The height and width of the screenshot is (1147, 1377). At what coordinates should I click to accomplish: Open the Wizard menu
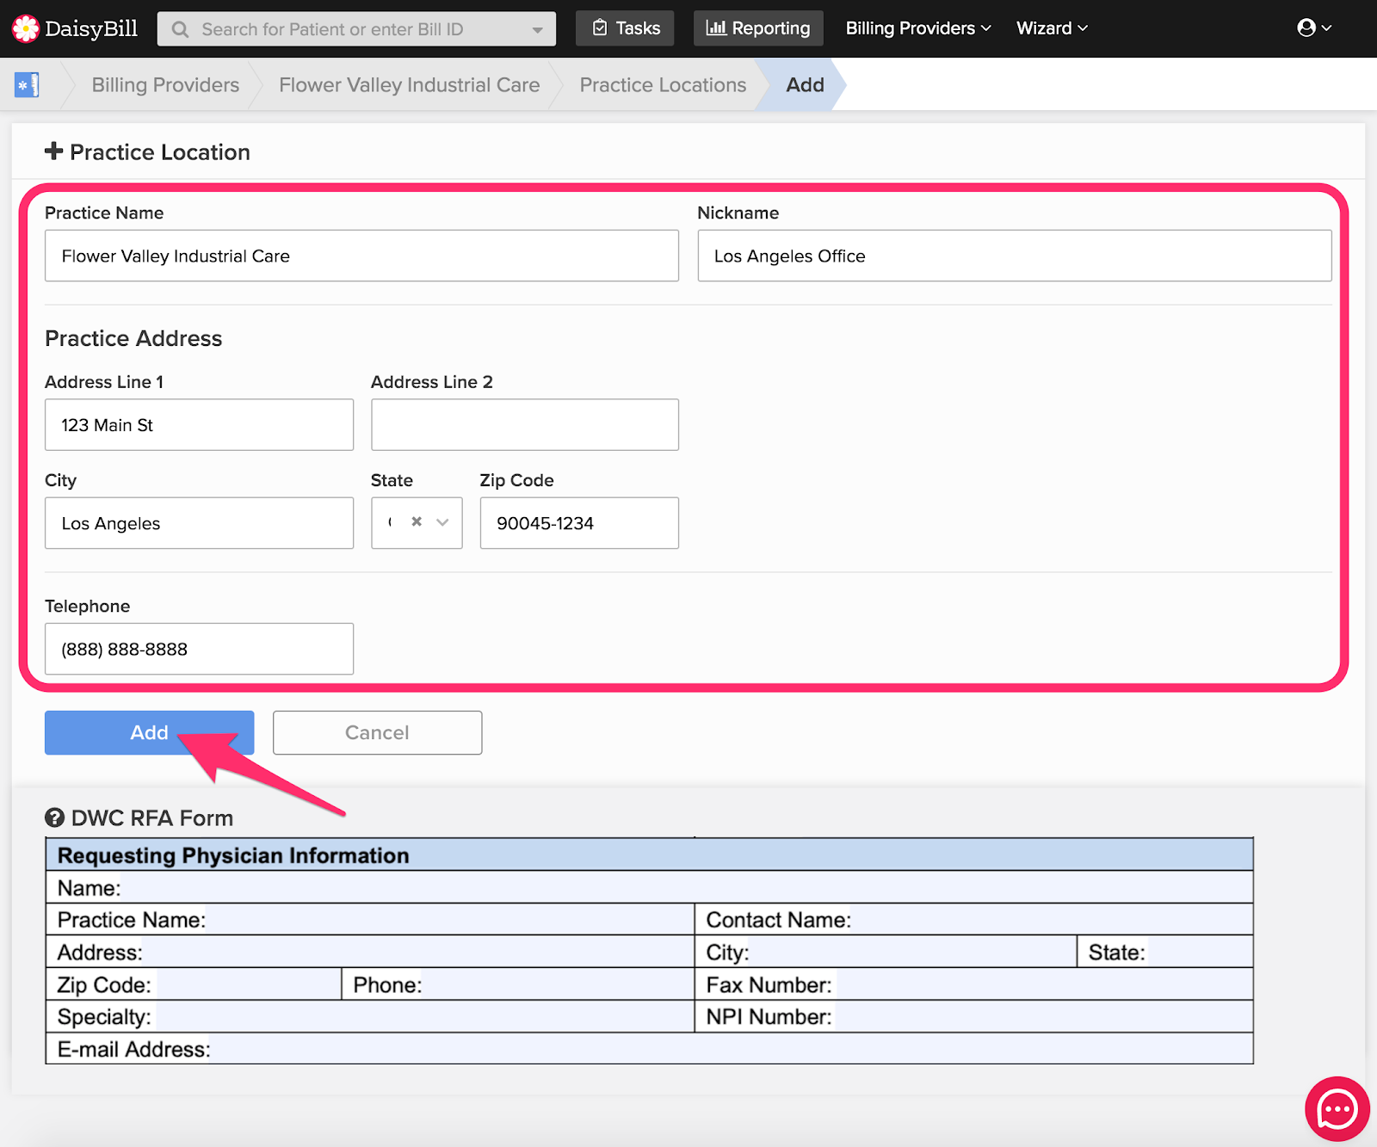(x=1052, y=28)
